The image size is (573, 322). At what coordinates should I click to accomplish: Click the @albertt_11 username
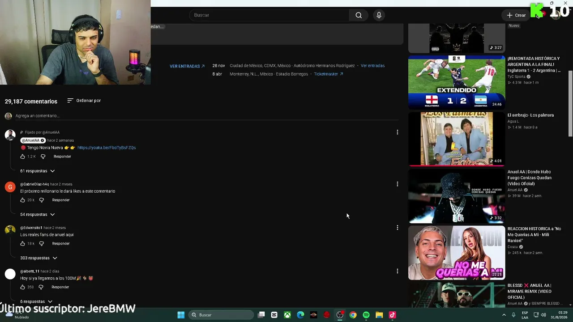[30, 271]
